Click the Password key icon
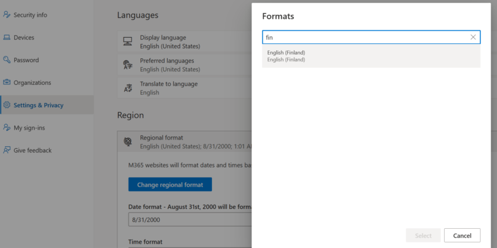This screenshot has width=497, height=248. click(x=7, y=60)
